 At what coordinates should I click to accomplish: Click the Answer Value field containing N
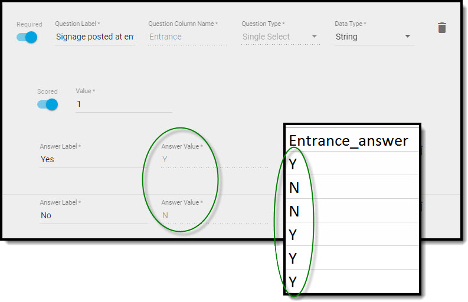[x=214, y=215]
